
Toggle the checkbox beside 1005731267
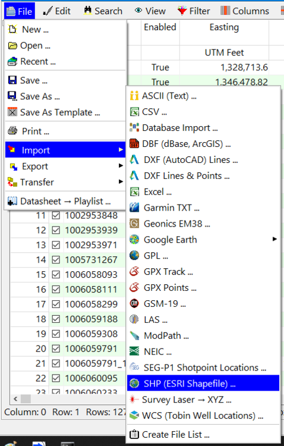56,260
